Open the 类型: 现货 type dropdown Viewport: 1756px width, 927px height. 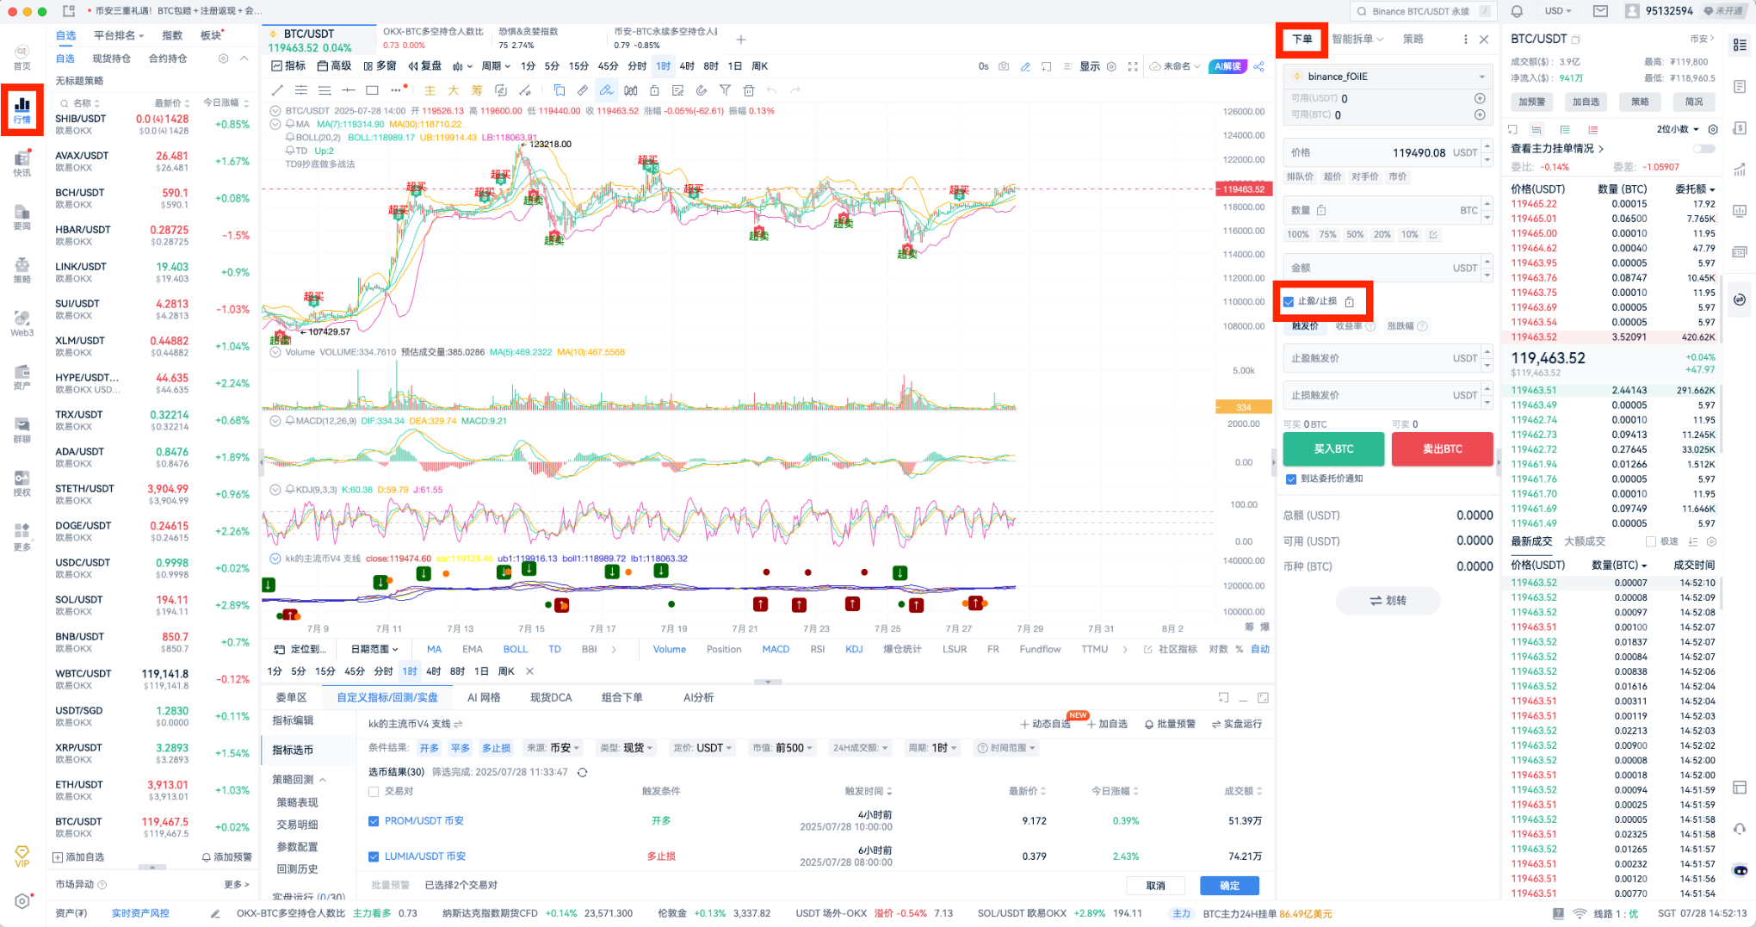click(x=627, y=748)
